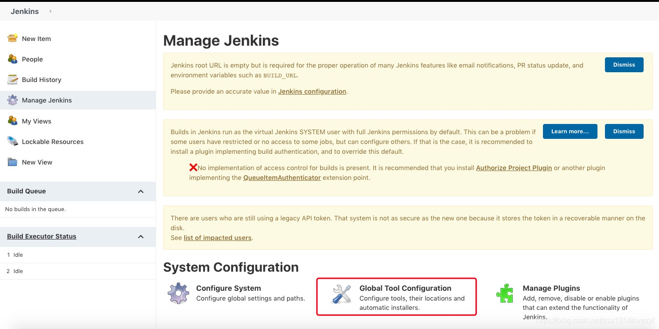This screenshot has width=659, height=329.
Task: Open the Jenkins configuration link
Action: click(x=312, y=91)
